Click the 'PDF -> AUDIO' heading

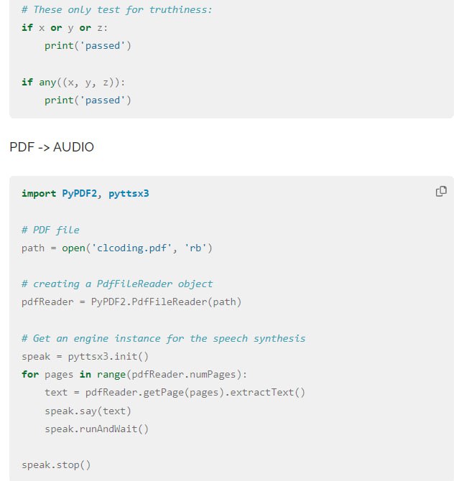pos(52,147)
